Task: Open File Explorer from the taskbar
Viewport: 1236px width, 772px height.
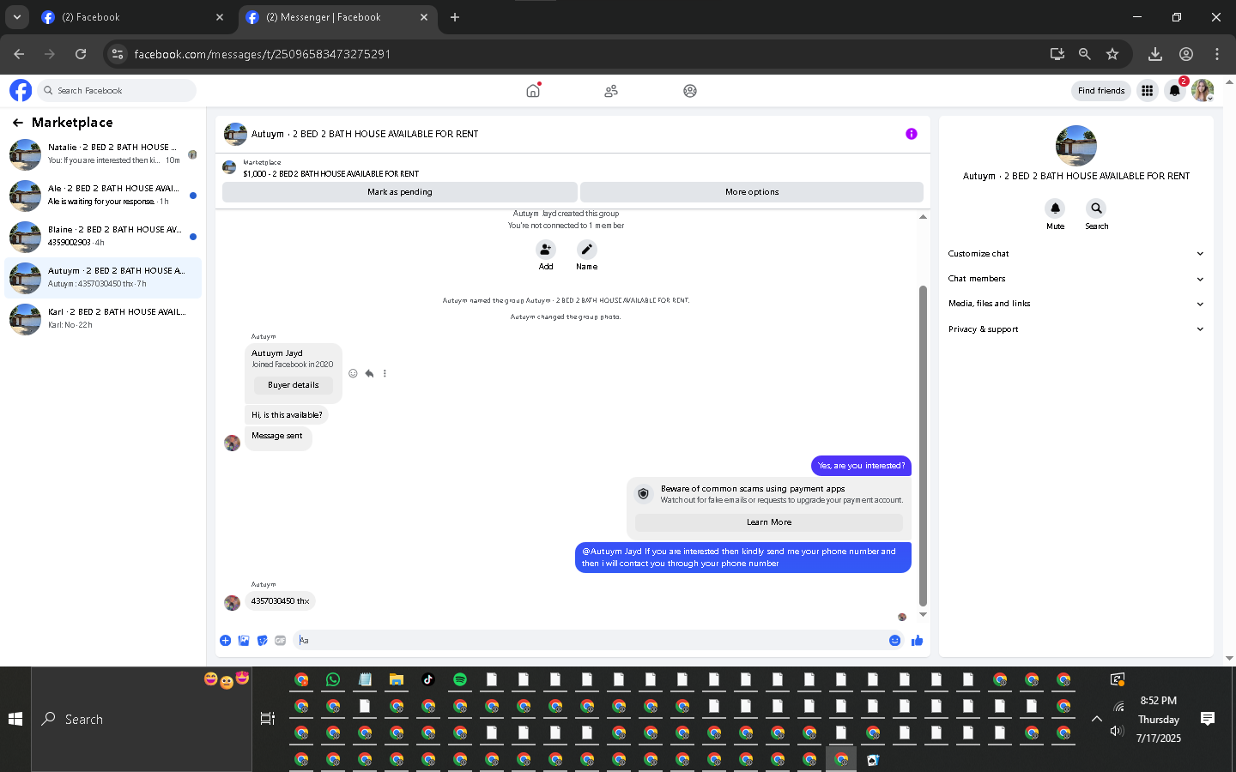Action: tap(397, 679)
